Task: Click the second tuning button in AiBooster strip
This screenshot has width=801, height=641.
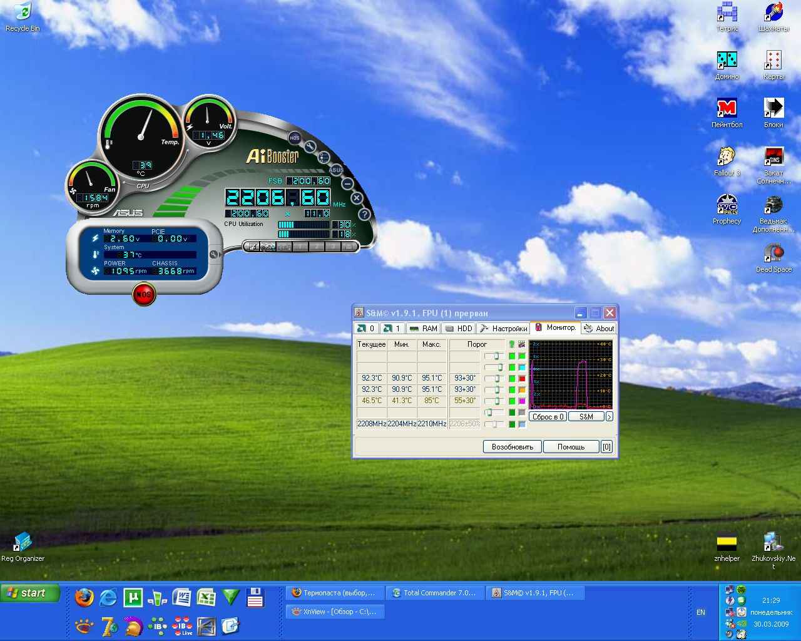Action: [x=268, y=247]
